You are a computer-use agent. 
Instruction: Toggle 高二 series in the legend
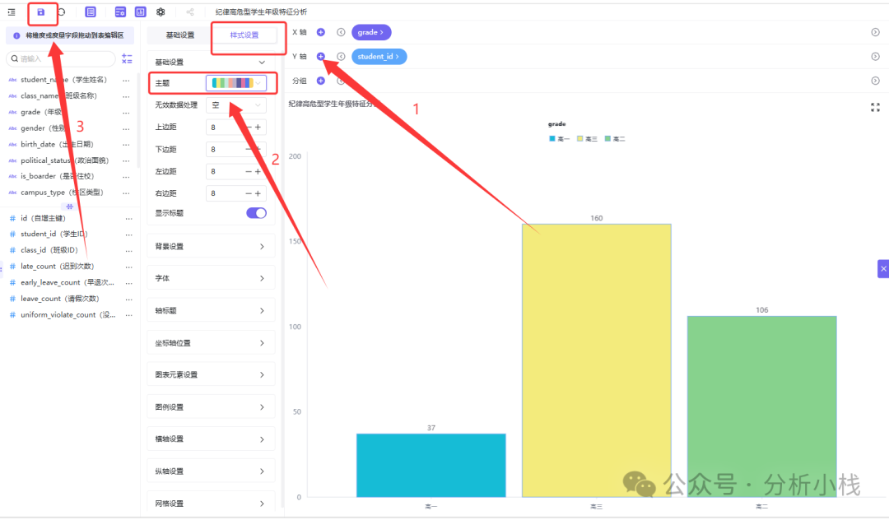point(615,139)
